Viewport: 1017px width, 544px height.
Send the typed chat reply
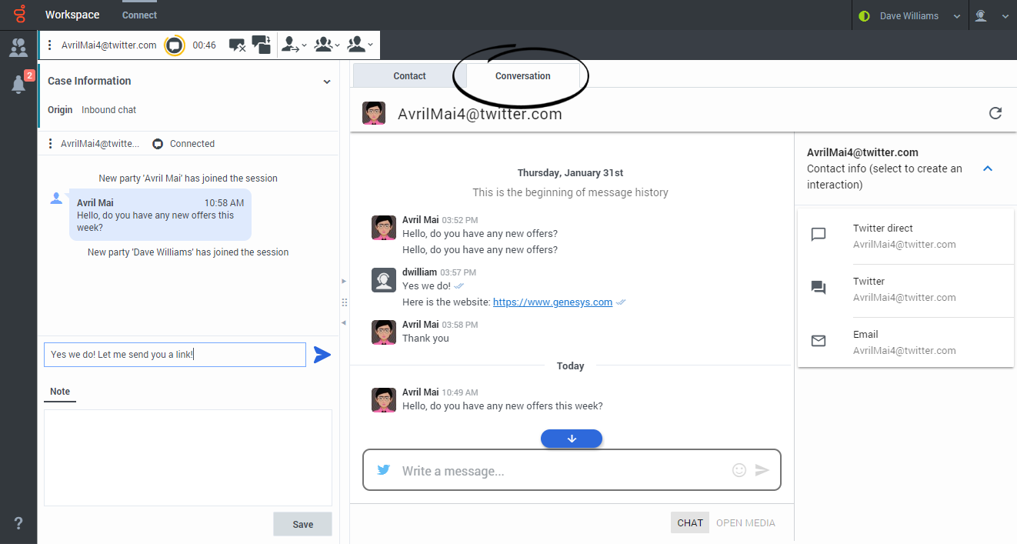tap(322, 355)
